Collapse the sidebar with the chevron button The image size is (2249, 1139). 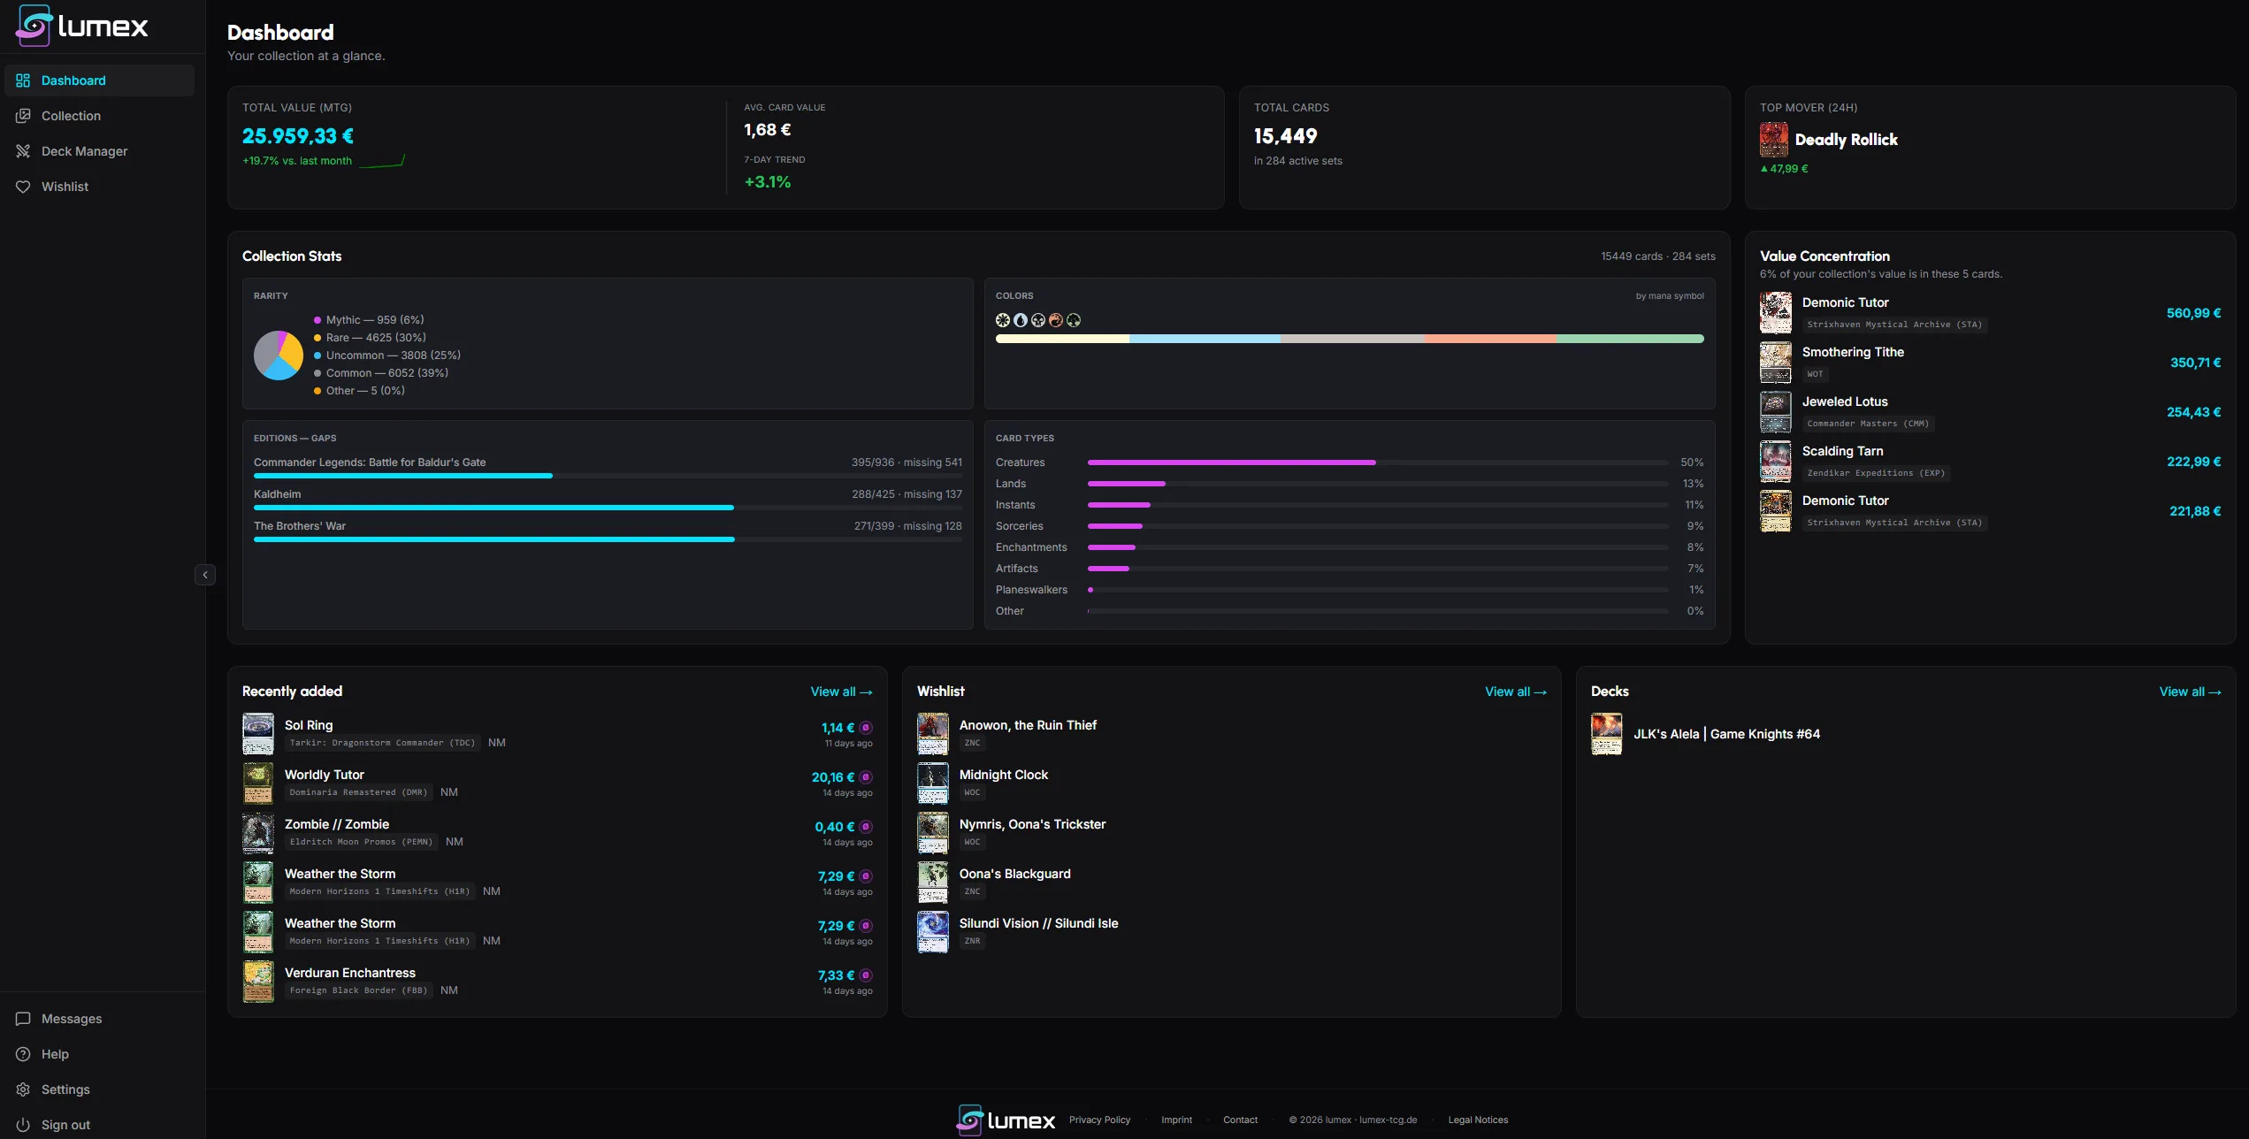coord(205,575)
